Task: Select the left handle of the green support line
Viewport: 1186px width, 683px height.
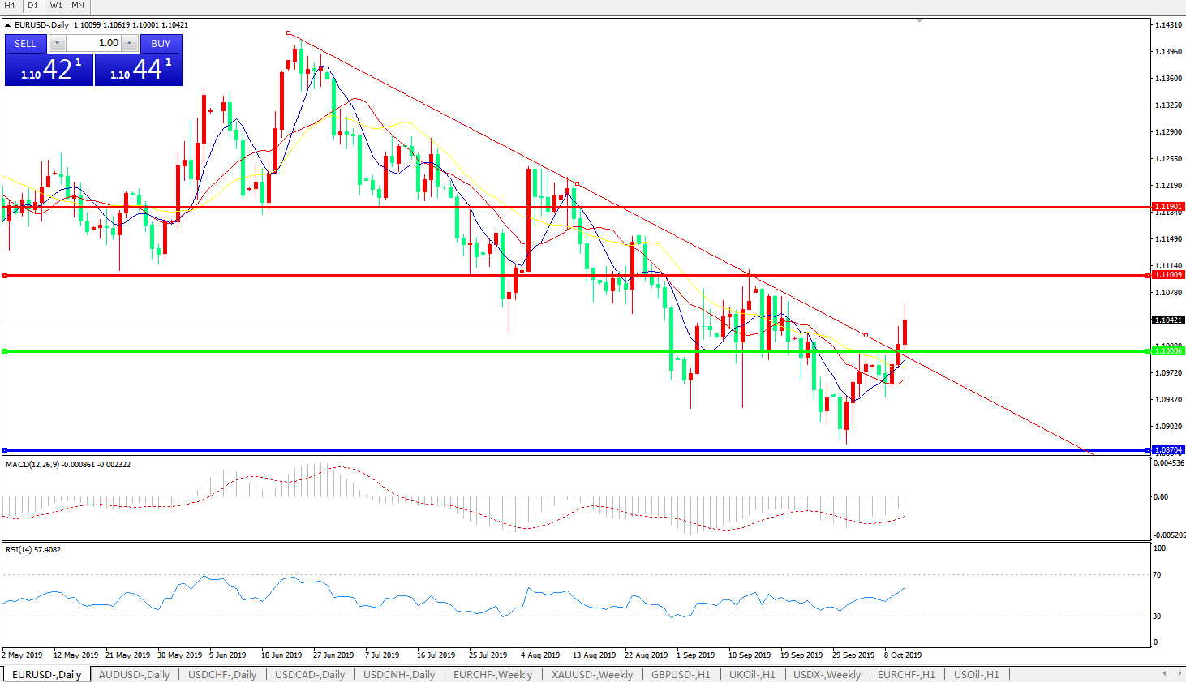Action: coord(5,351)
